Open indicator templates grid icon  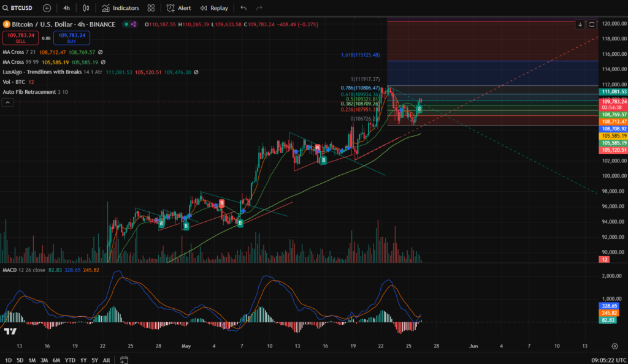[151, 8]
